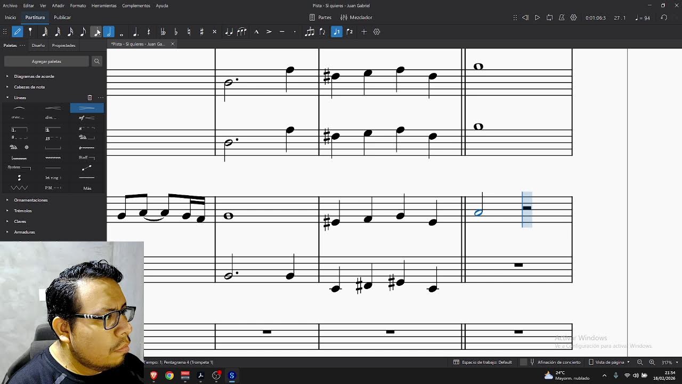This screenshot has width=682, height=384.
Task: Add staccato articulation
Action: pyautogui.click(x=295, y=32)
